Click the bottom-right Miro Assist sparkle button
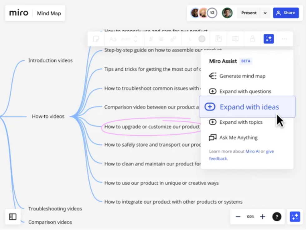The height and width of the screenshot is (231, 307). 295,217
